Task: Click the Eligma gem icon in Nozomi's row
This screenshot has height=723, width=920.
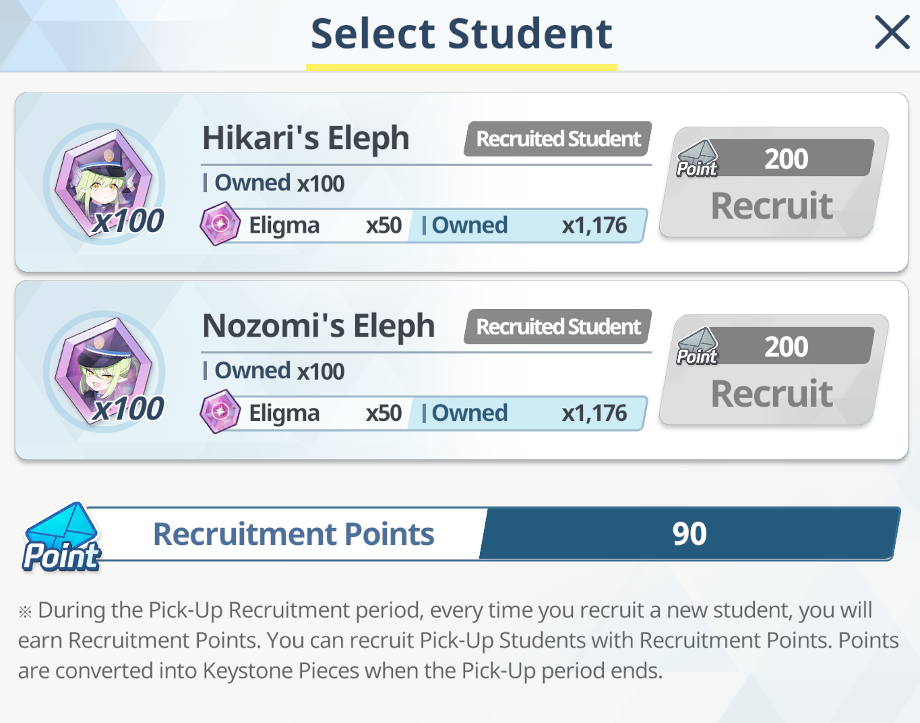Action: coord(220,411)
